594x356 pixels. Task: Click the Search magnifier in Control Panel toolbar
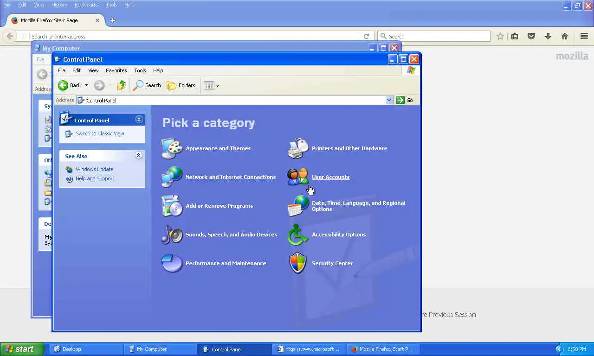click(x=147, y=85)
